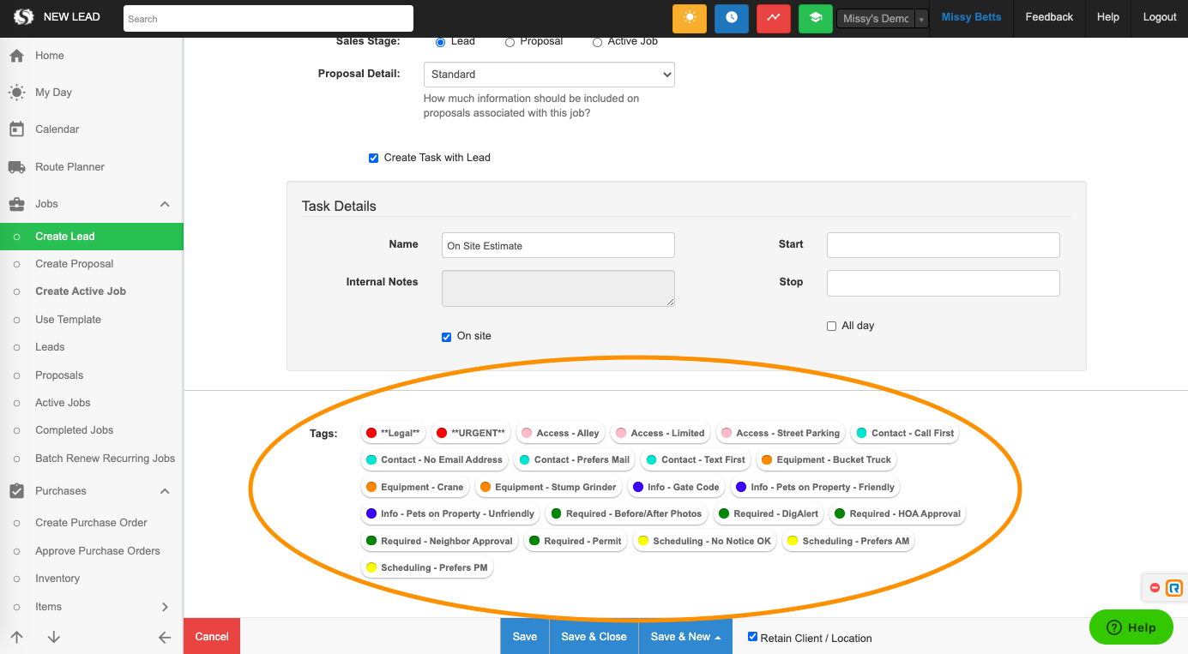This screenshot has height=654, width=1188.
Task: Collapse the Jobs sidebar section
Action: 165,204
